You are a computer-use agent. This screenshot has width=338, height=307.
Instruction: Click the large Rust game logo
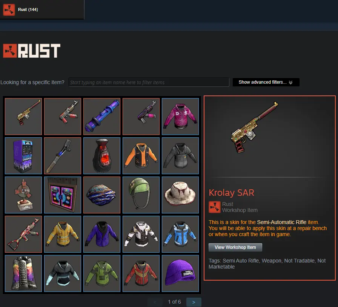[32, 51]
